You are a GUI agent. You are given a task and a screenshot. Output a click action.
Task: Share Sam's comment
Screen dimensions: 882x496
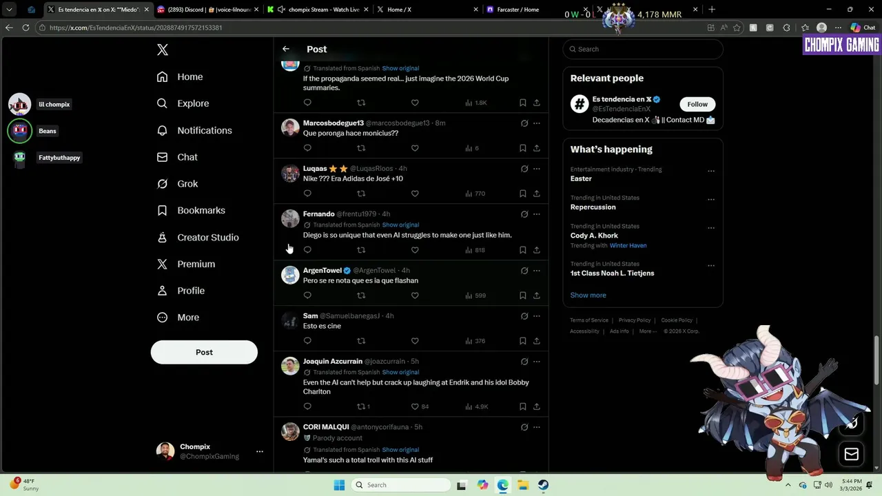pyautogui.click(x=536, y=341)
